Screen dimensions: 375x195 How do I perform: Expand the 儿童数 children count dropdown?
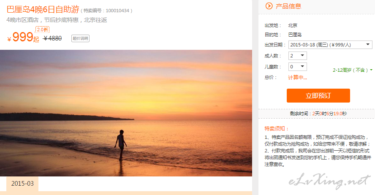[x=298, y=67]
